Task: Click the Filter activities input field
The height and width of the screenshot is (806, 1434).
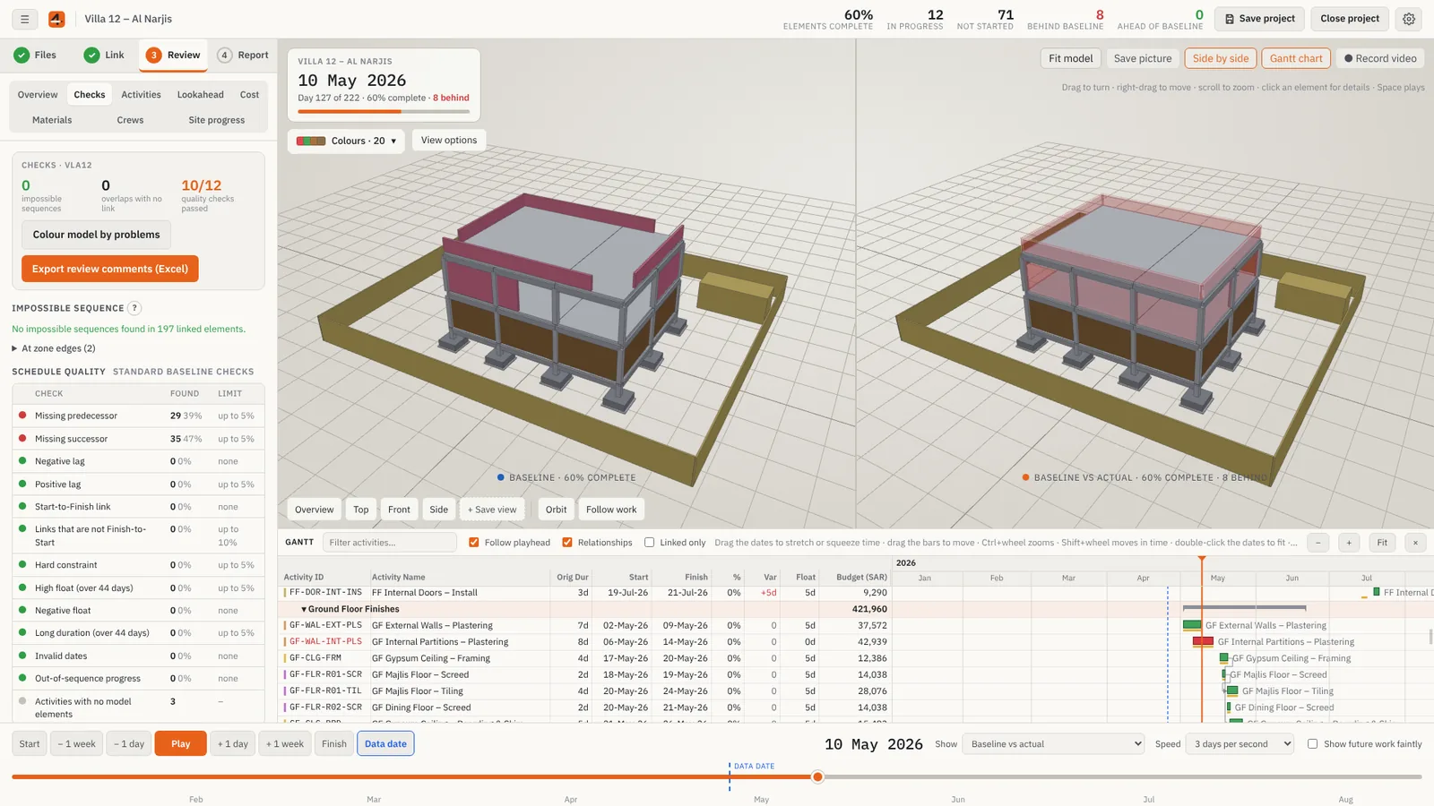Action: pyautogui.click(x=390, y=543)
